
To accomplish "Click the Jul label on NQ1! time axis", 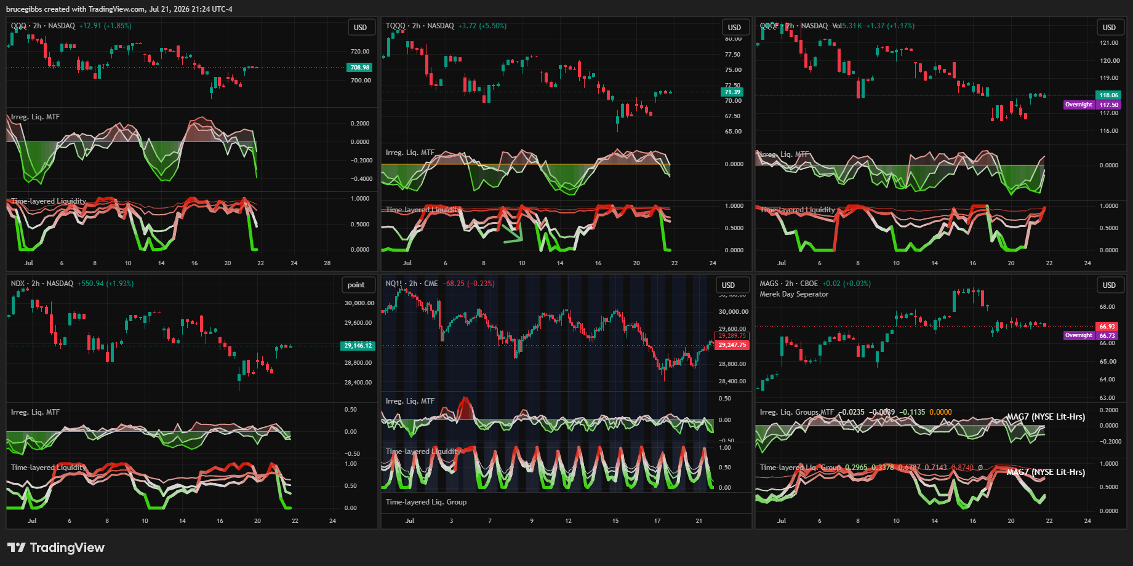I will click(x=410, y=521).
